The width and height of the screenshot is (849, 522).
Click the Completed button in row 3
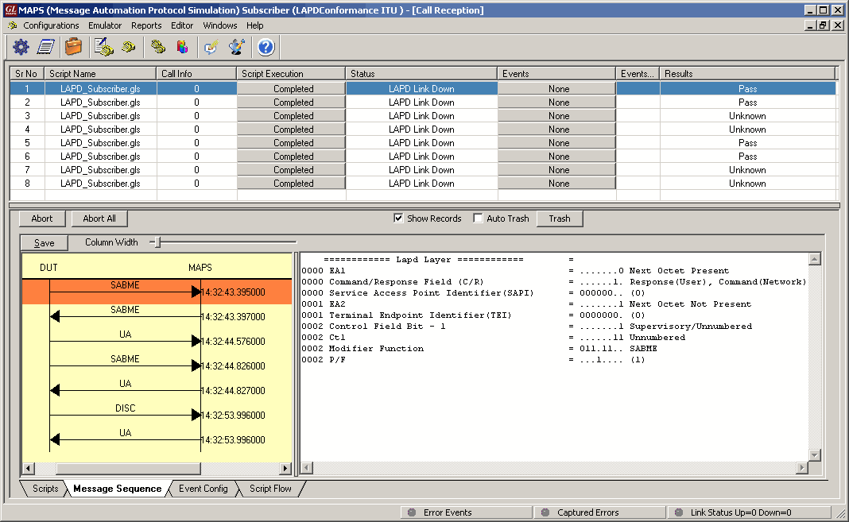[x=291, y=116]
